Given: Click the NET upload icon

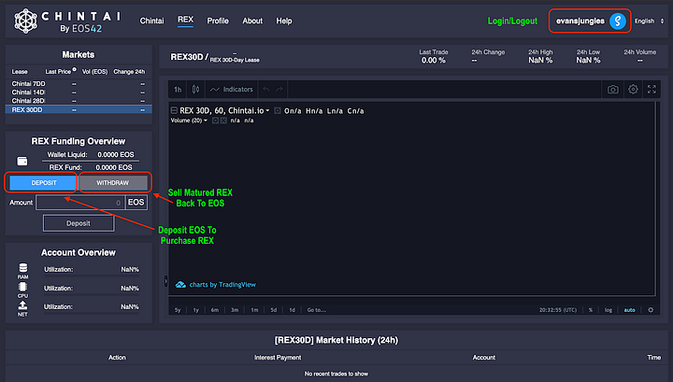Looking at the screenshot, I should click(22, 305).
